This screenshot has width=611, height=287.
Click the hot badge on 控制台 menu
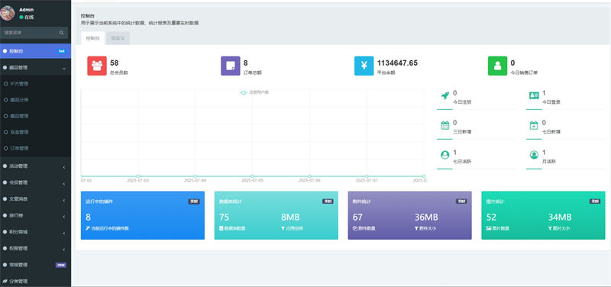(x=61, y=51)
